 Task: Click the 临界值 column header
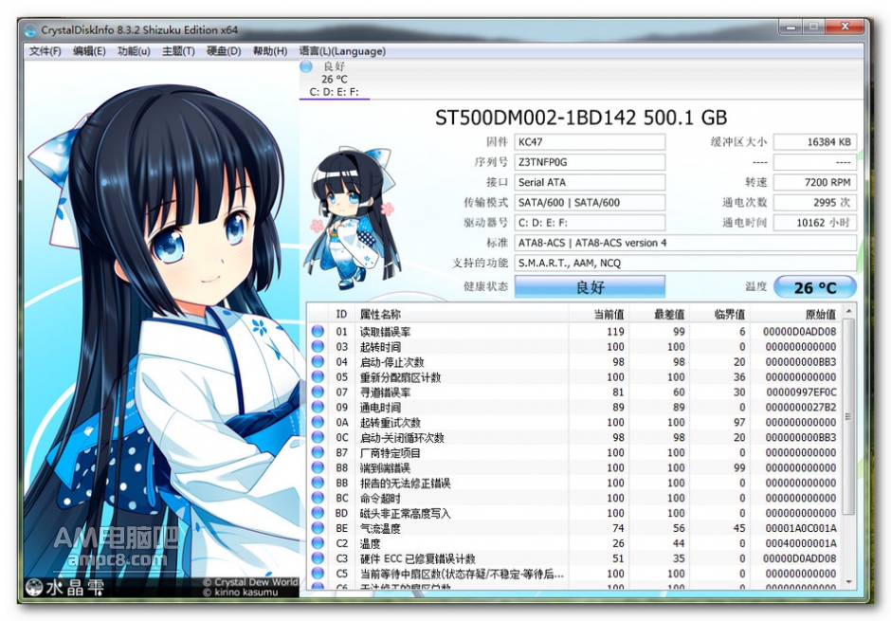(x=720, y=314)
